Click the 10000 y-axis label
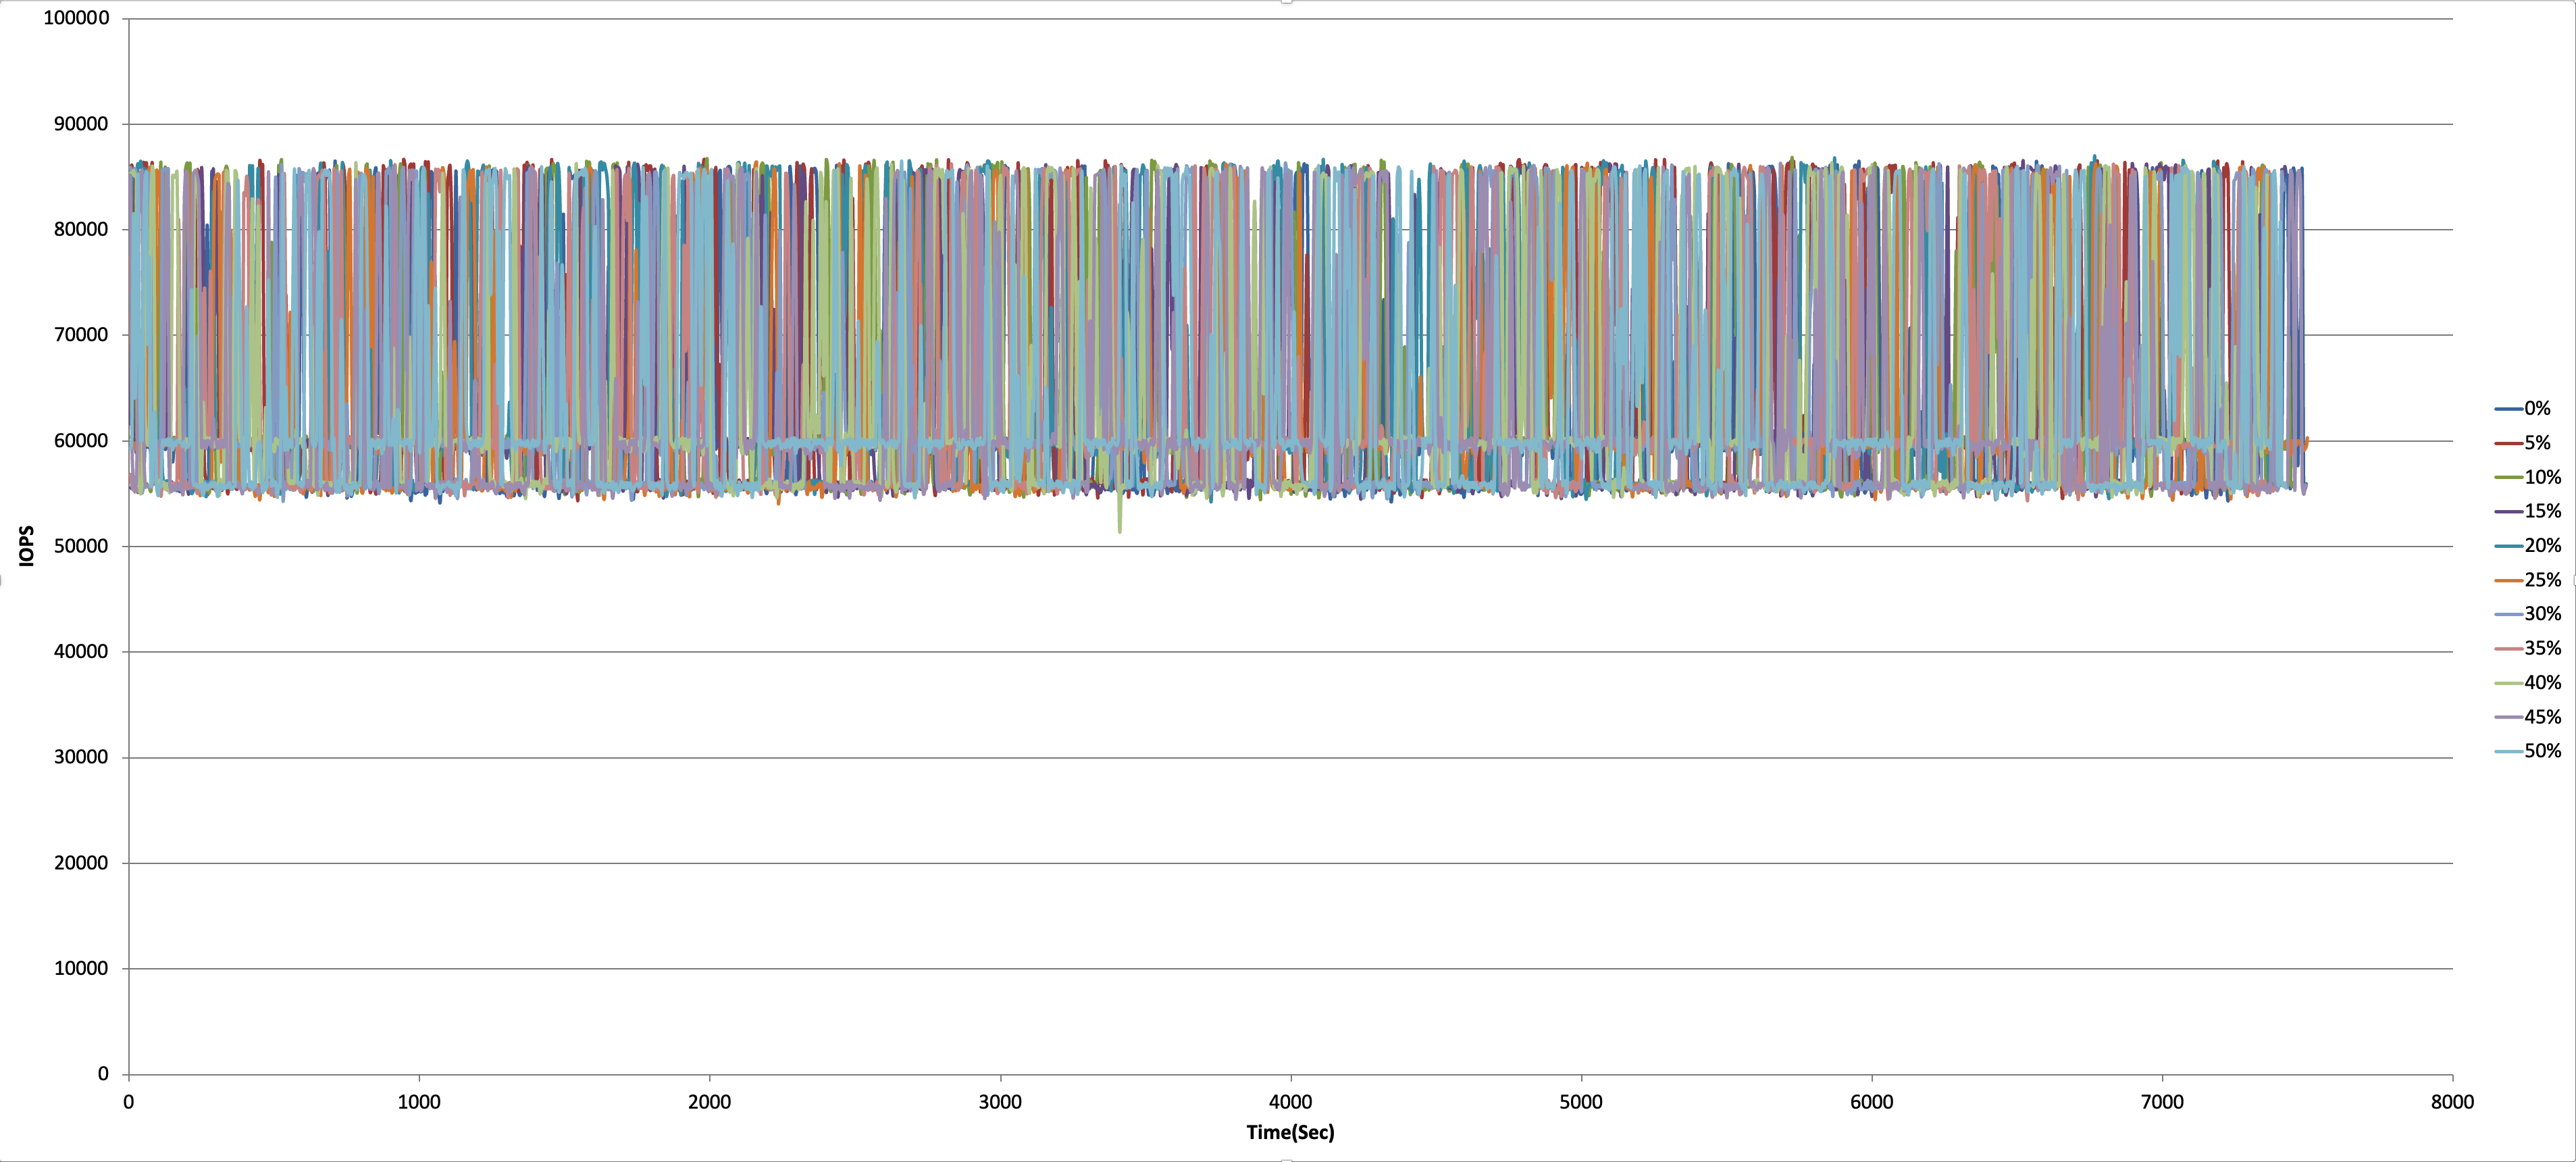This screenshot has height=1162, width=2576. point(81,968)
